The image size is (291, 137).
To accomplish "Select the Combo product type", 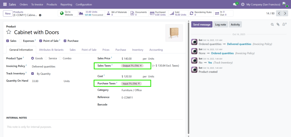I will click(x=60, y=58).
